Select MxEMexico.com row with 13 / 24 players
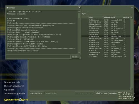 (106, 44)
